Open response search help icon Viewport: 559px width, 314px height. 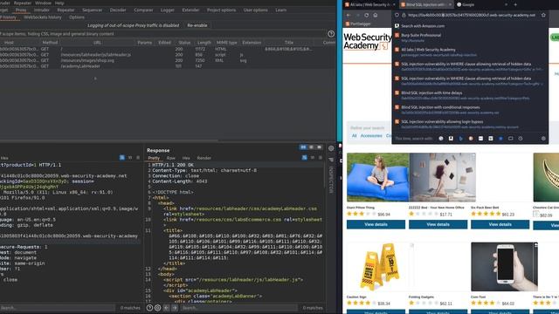(149, 308)
